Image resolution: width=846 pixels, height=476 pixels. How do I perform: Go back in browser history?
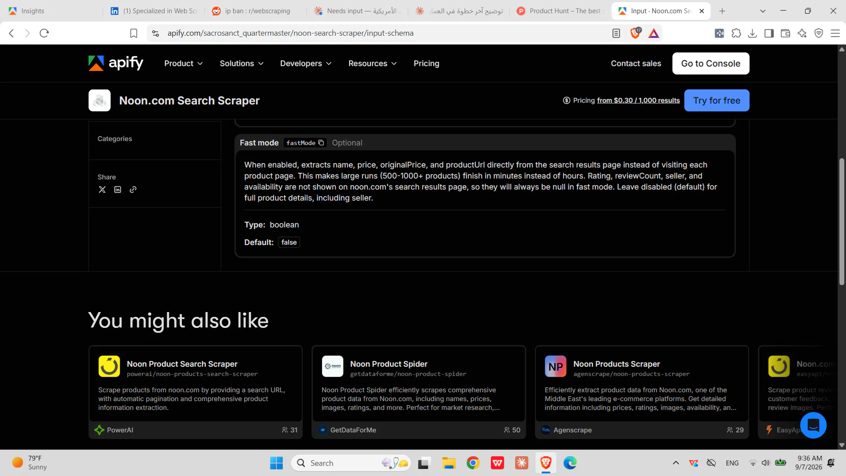(12, 33)
